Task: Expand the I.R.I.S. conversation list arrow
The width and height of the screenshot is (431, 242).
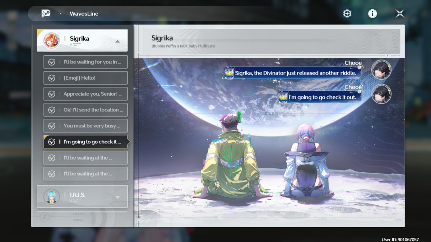Action: 117,197
